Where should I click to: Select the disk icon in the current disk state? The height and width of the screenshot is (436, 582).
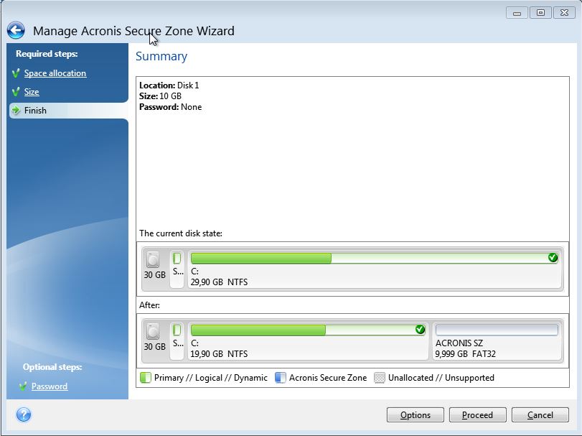tap(153, 259)
